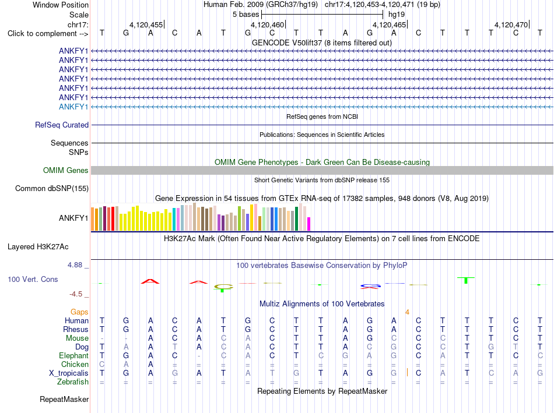Click the chr17: ruler label
This screenshot has height=413, width=554.
click(78, 24)
